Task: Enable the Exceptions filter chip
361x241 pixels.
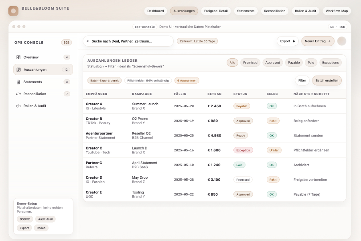Action: pyautogui.click(x=331, y=63)
